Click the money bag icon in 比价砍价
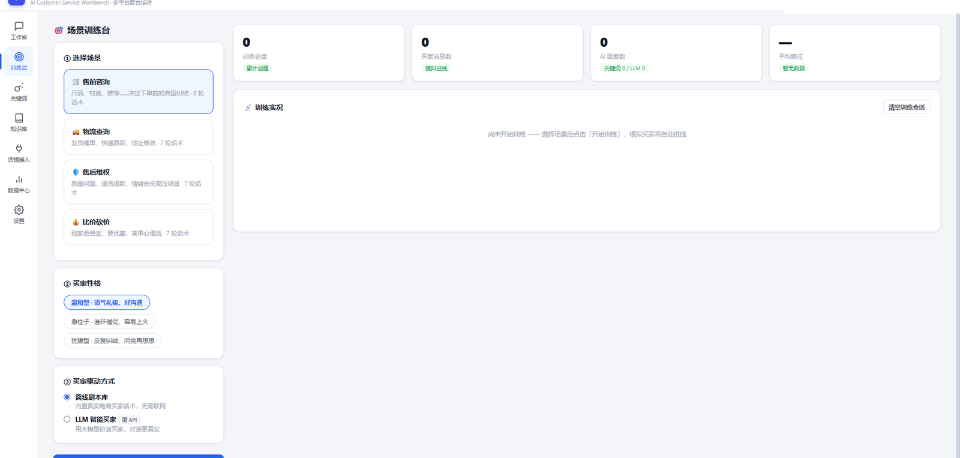This screenshot has width=960, height=458. pos(76,222)
